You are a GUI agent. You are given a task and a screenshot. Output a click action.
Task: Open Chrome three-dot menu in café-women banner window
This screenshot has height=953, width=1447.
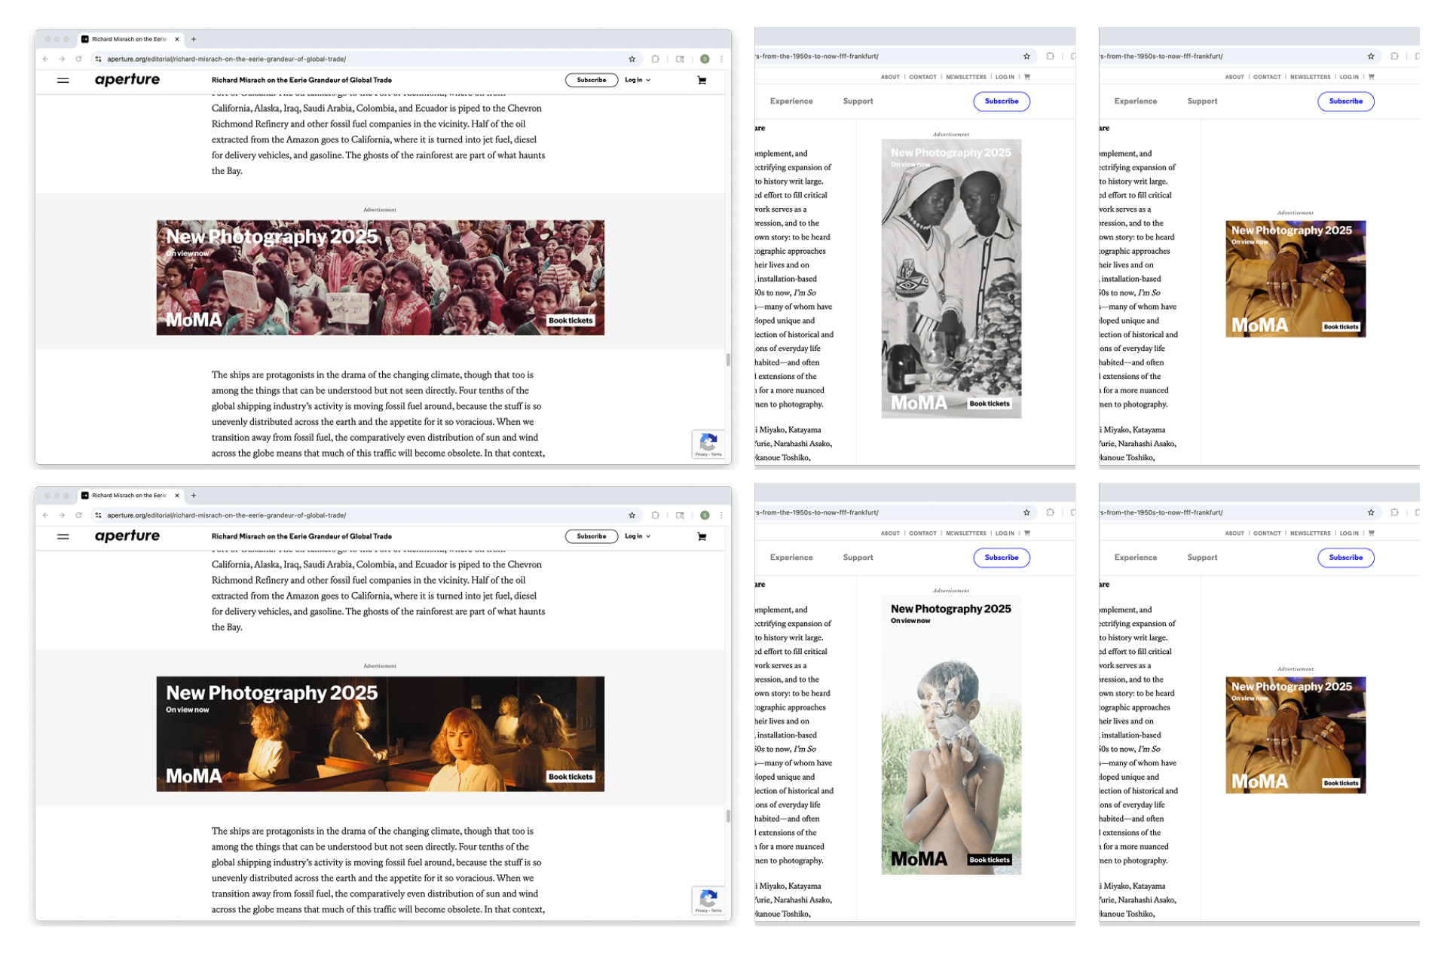tap(721, 515)
